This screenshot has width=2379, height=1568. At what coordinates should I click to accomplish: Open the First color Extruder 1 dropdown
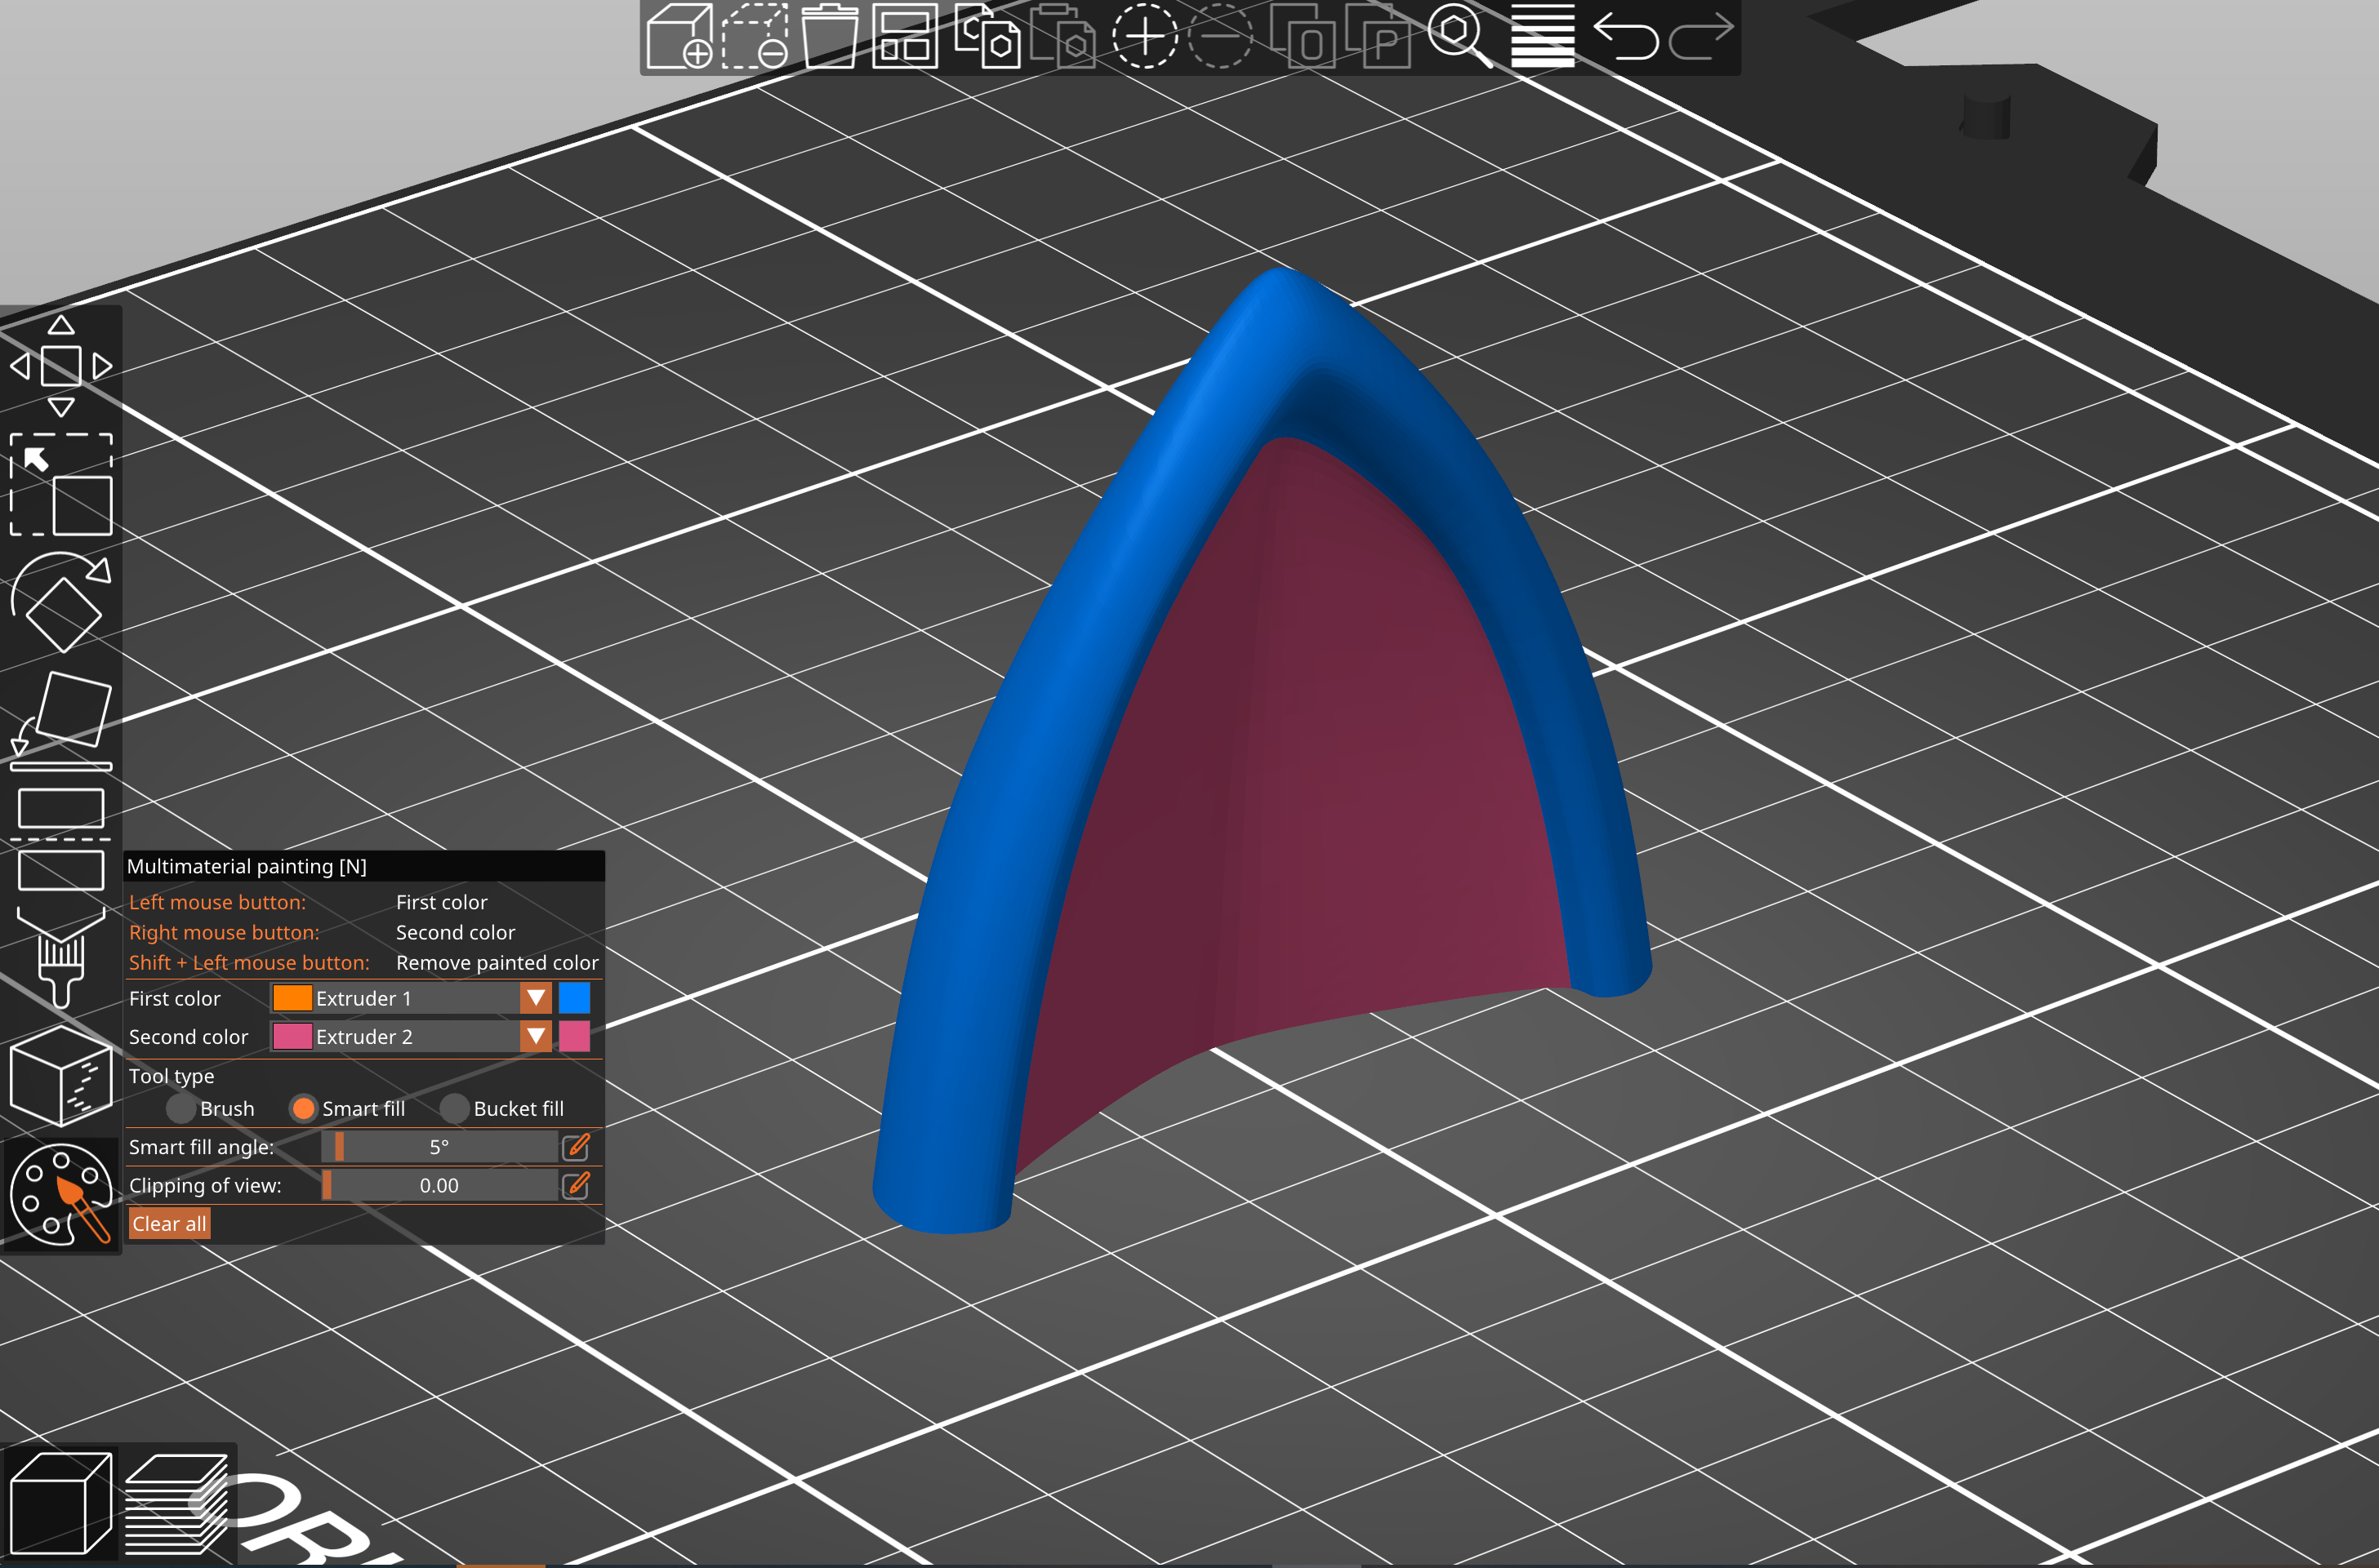(x=411, y=998)
